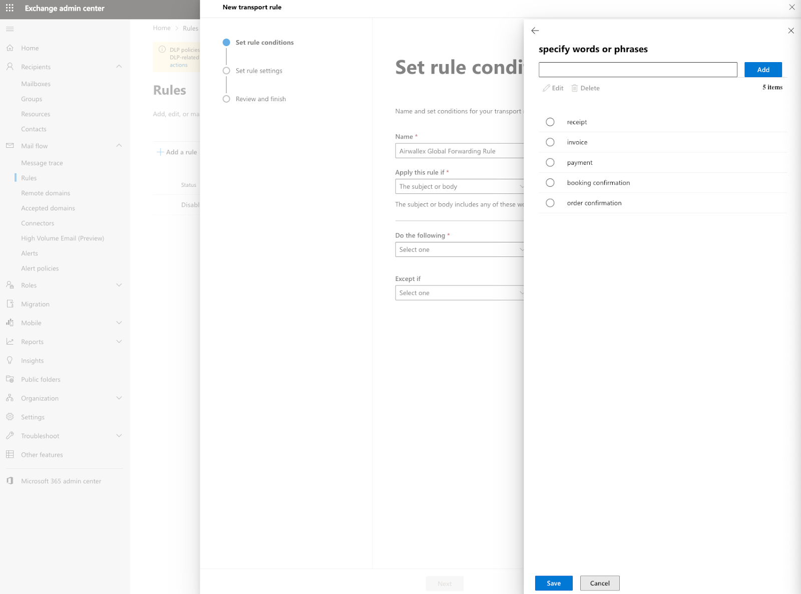The image size is (801, 594).
Task: Focus the words or phrases text box
Action: click(637, 70)
